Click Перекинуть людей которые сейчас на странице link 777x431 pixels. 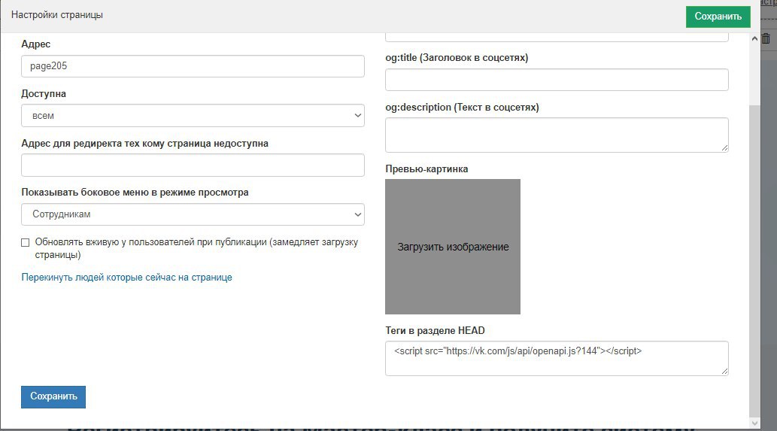pos(126,278)
